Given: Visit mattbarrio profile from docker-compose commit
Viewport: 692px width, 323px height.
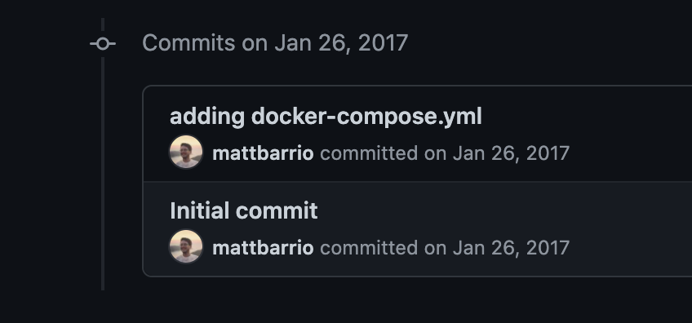Looking at the screenshot, I should (263, 153).
